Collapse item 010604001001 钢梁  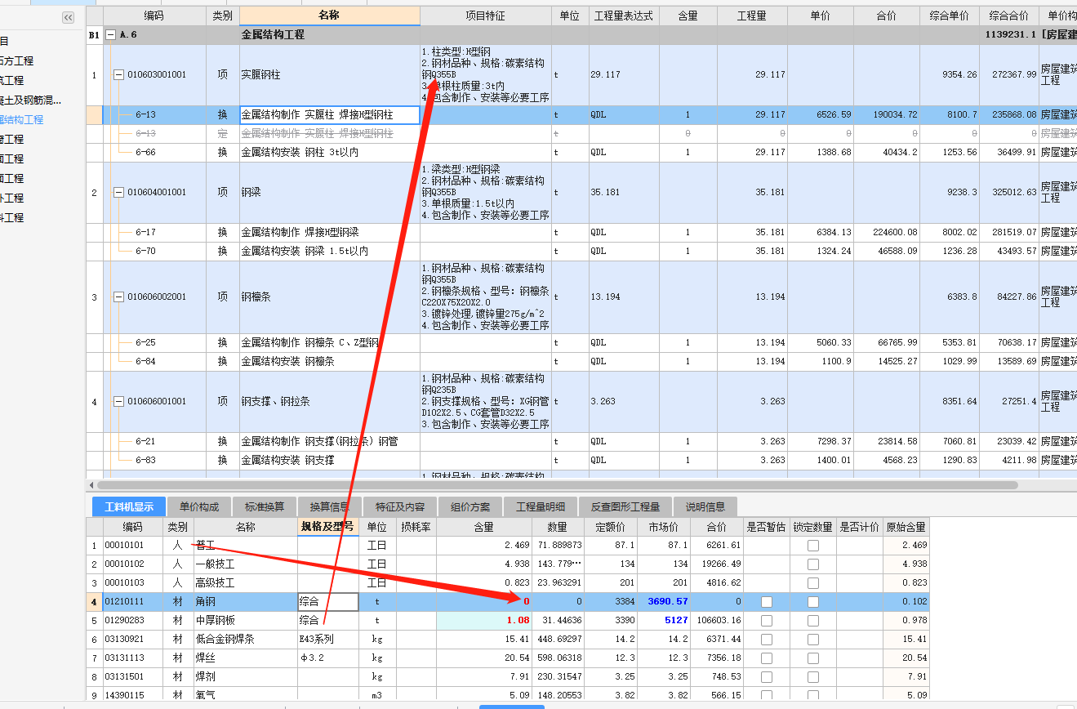(x=118, y=193)
